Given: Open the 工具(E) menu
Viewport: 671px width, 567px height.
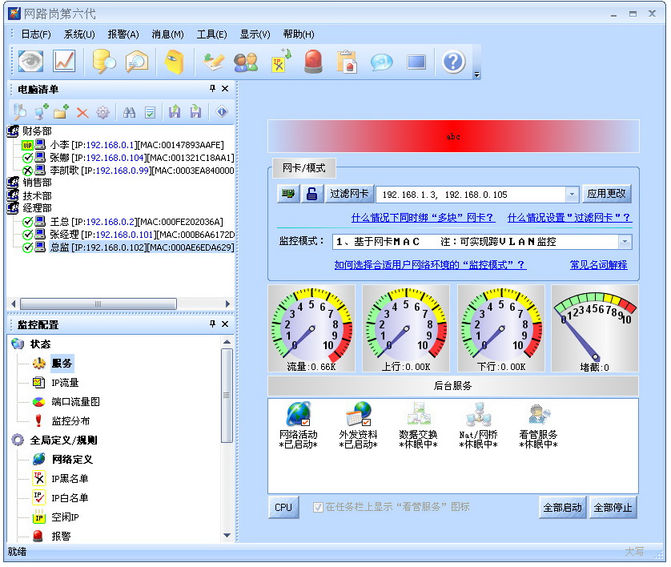Looking at the screenshot, I should pyautogui.click(x=212, y=34).
